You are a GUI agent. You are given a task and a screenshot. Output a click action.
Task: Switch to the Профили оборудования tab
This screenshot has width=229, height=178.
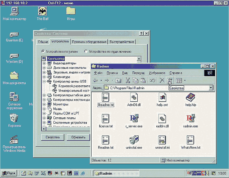click(89, 42)
